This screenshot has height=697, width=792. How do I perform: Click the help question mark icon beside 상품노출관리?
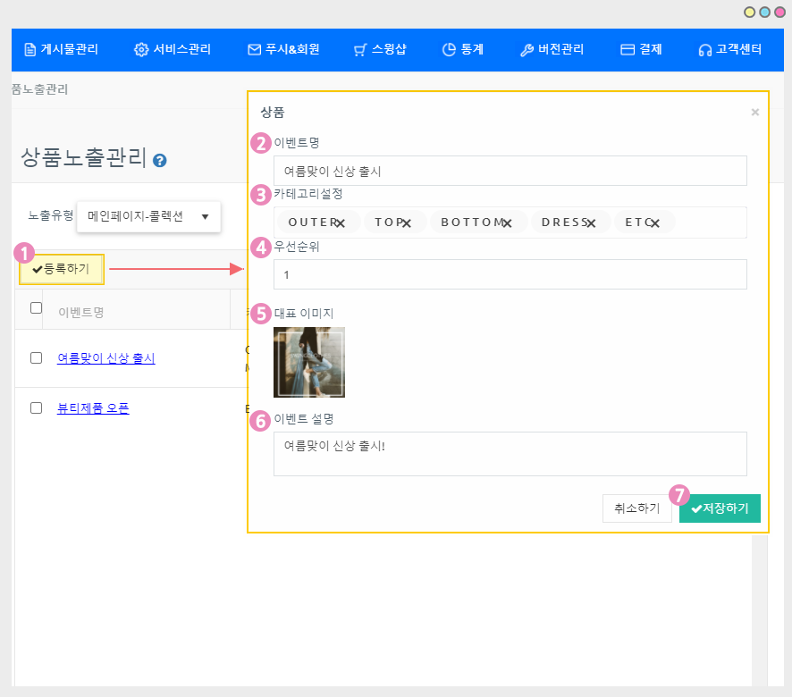click(160, 161)
